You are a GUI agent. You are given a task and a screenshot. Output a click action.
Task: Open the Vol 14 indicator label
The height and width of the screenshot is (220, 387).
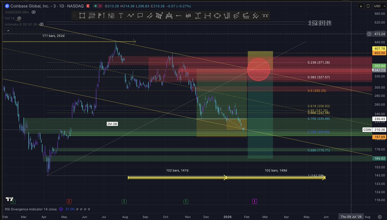9,18
